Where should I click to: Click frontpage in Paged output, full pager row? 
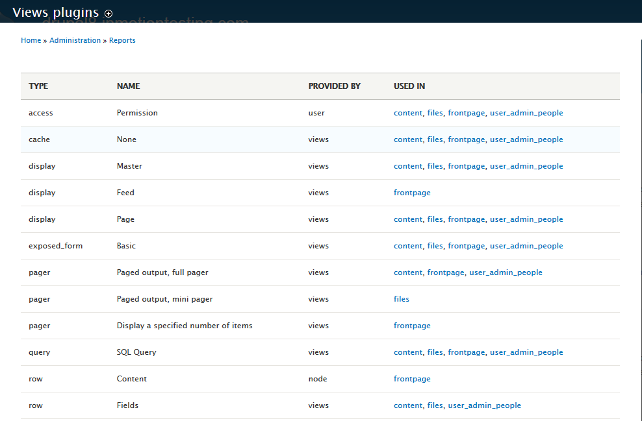point(445,272)
